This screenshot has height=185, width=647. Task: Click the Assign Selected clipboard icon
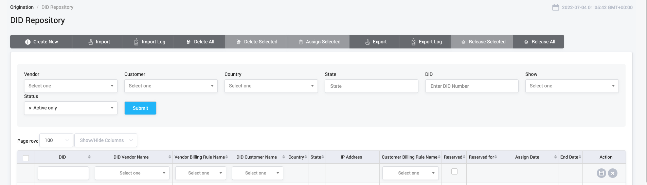301,42
